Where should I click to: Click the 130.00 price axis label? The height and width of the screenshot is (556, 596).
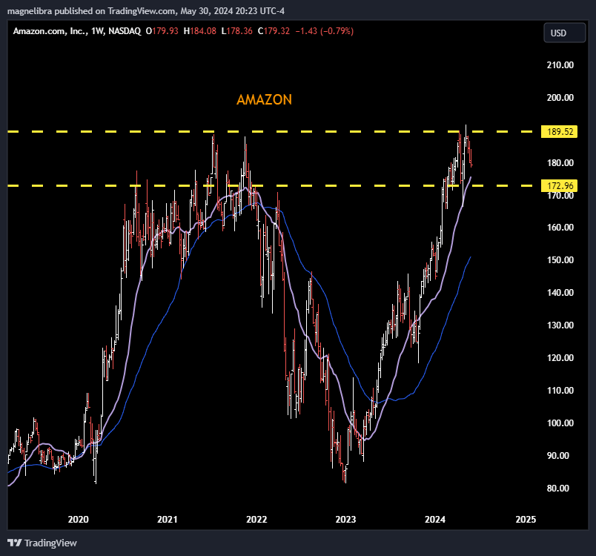tap(560, 325)
